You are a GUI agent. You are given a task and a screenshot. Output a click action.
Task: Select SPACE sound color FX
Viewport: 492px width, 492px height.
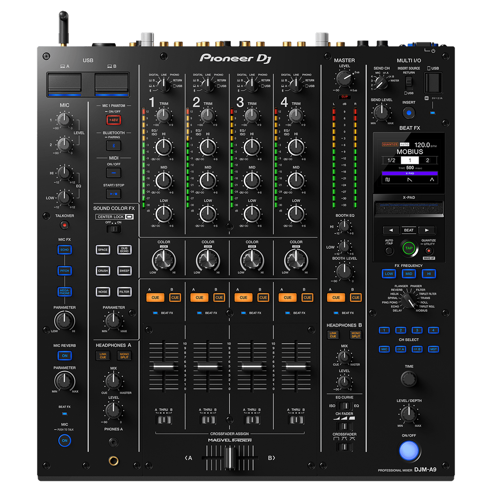[103, 250]
